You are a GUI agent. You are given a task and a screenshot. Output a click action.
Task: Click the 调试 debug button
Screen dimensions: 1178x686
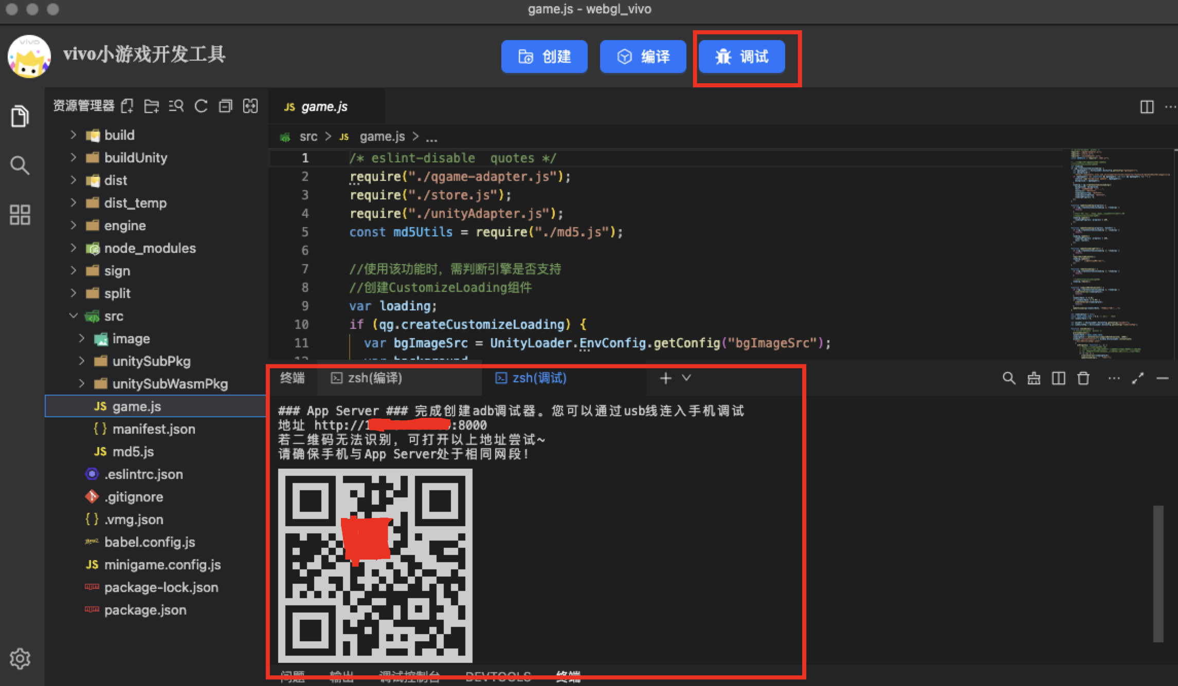click(x=742, y=57)
